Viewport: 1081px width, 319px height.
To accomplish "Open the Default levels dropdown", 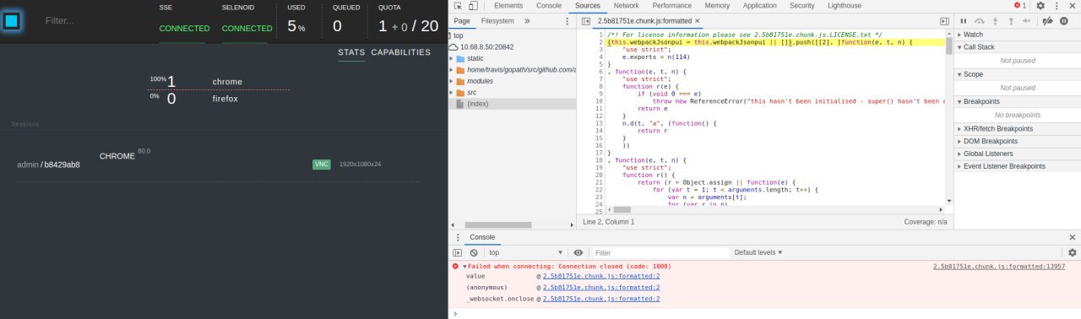I will (x=758, y=252).
